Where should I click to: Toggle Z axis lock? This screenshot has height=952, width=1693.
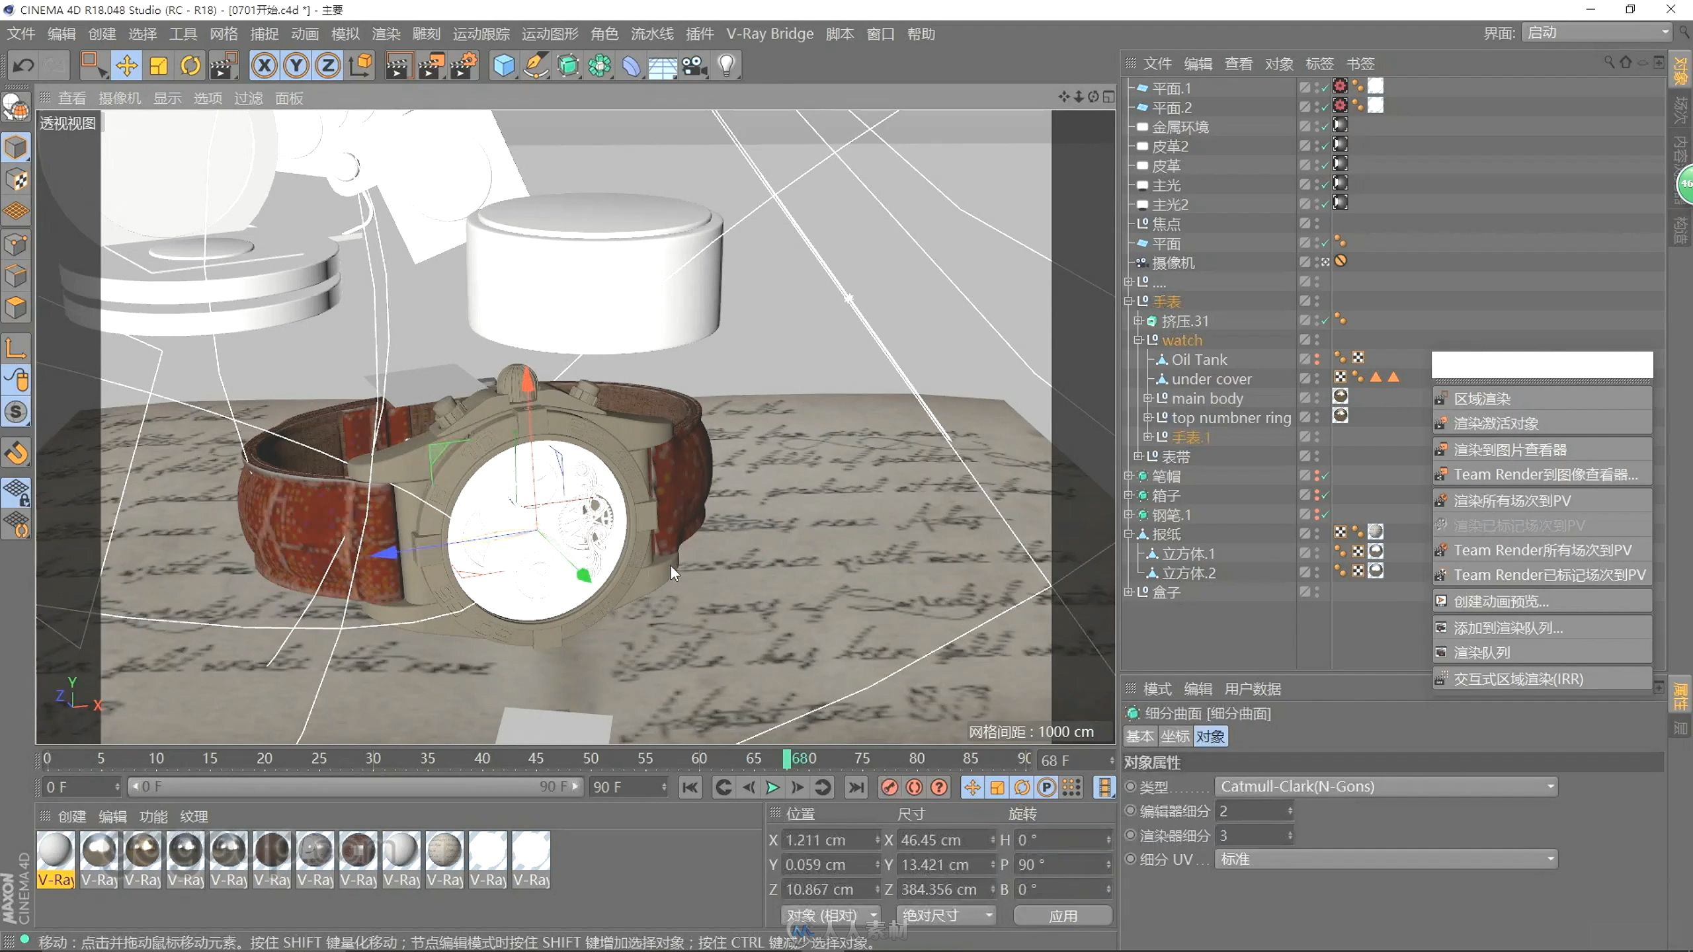tap(327, 65)
